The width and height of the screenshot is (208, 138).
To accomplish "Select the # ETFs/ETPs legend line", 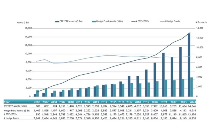I will [134, 21].
